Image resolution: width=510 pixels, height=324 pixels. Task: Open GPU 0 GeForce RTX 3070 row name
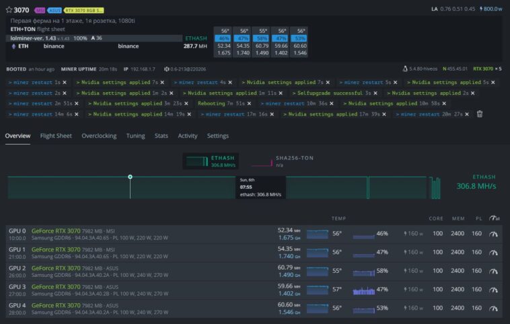[56, 231]
